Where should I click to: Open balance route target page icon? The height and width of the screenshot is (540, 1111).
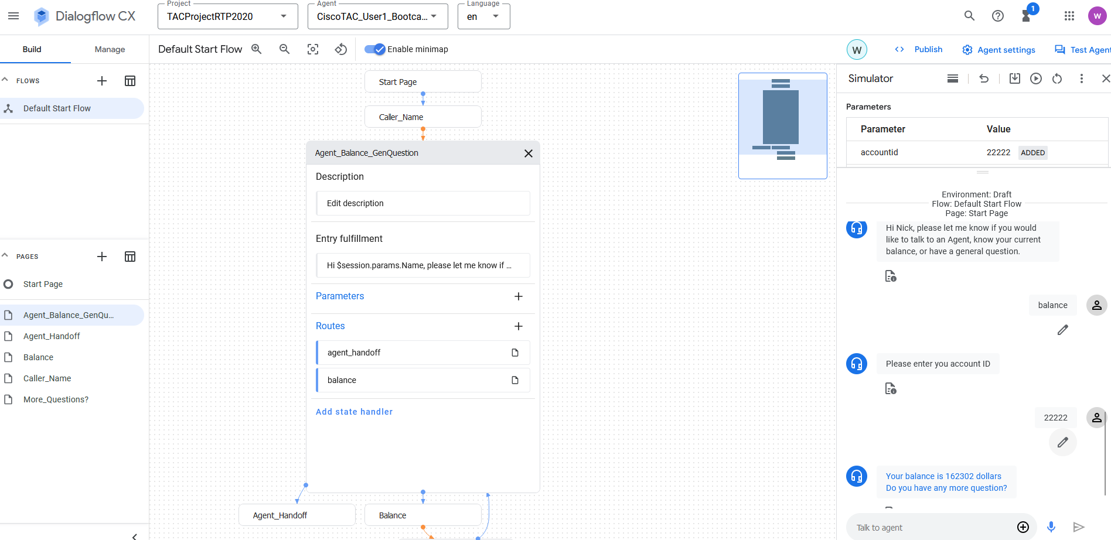point(515,380)
